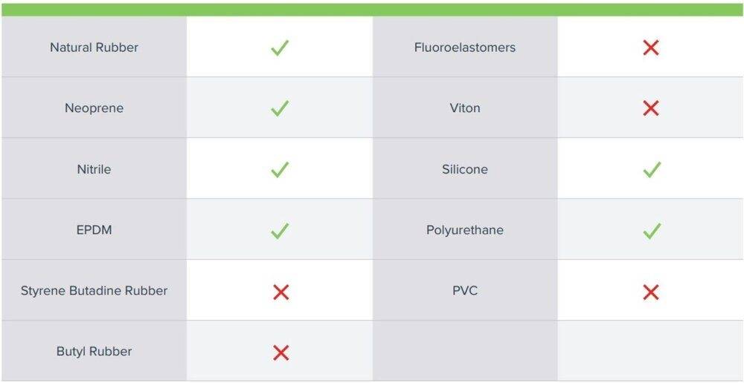The image size is (744, 383).
Task: Click the Styrene Butadine Rubber label
Action: pos(94,290)
